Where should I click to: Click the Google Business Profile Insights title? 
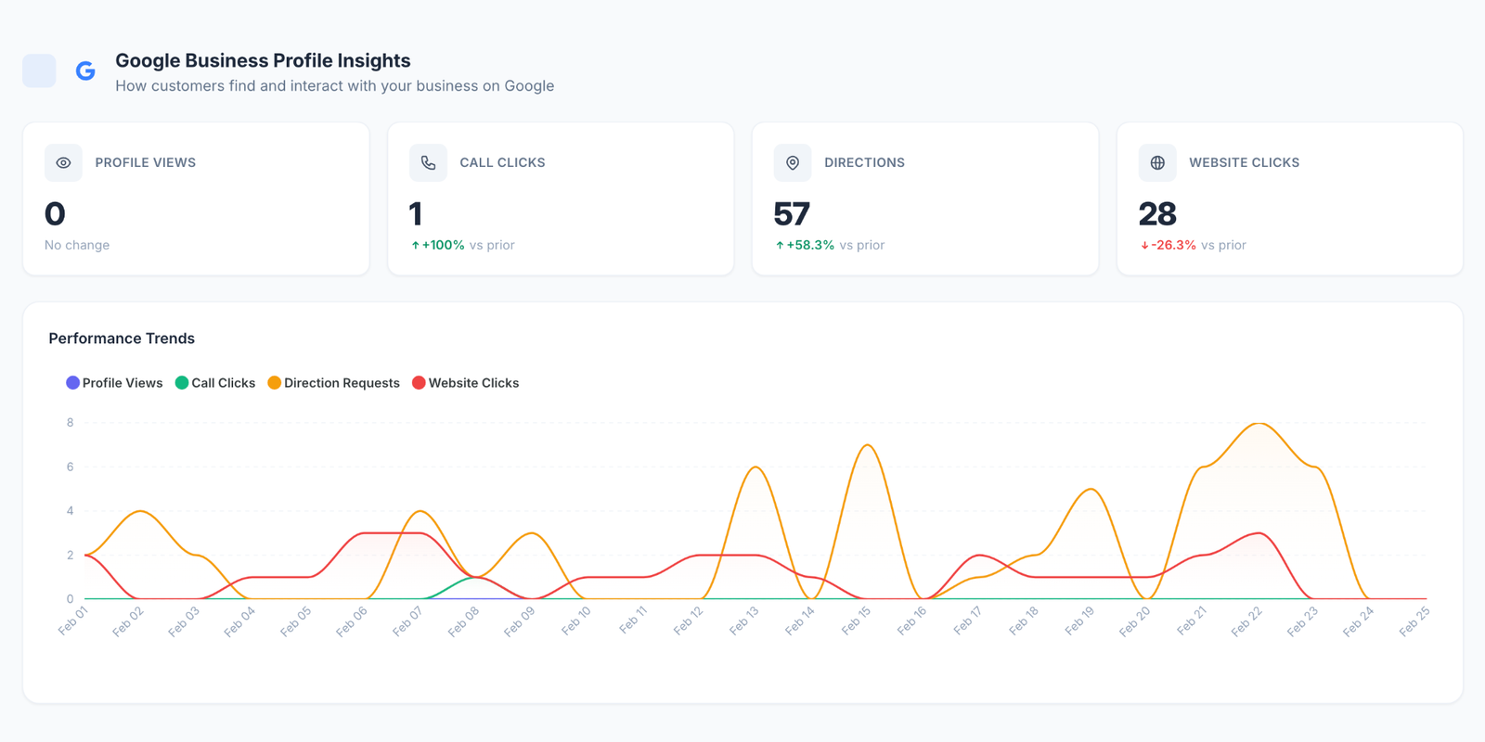[263, 60]
